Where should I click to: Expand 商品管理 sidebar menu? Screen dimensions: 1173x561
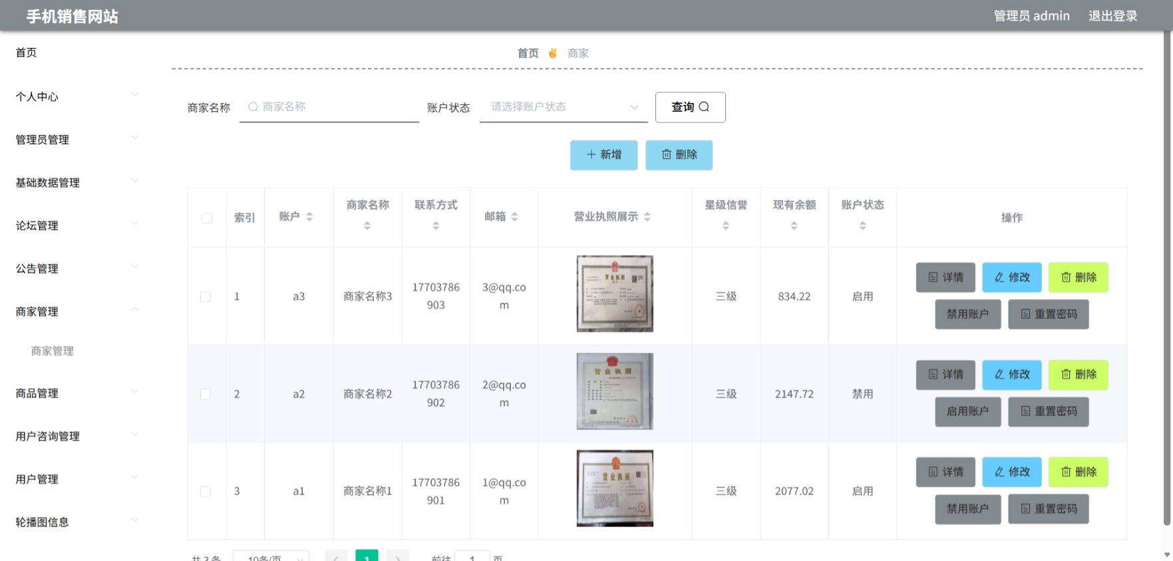(x=77, y=393)
